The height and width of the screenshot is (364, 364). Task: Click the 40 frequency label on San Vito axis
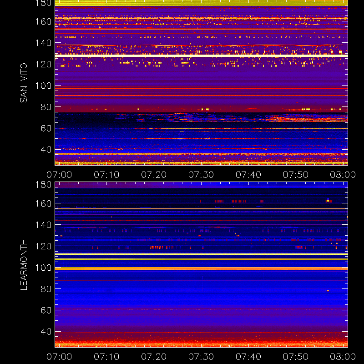coord(46,150)
